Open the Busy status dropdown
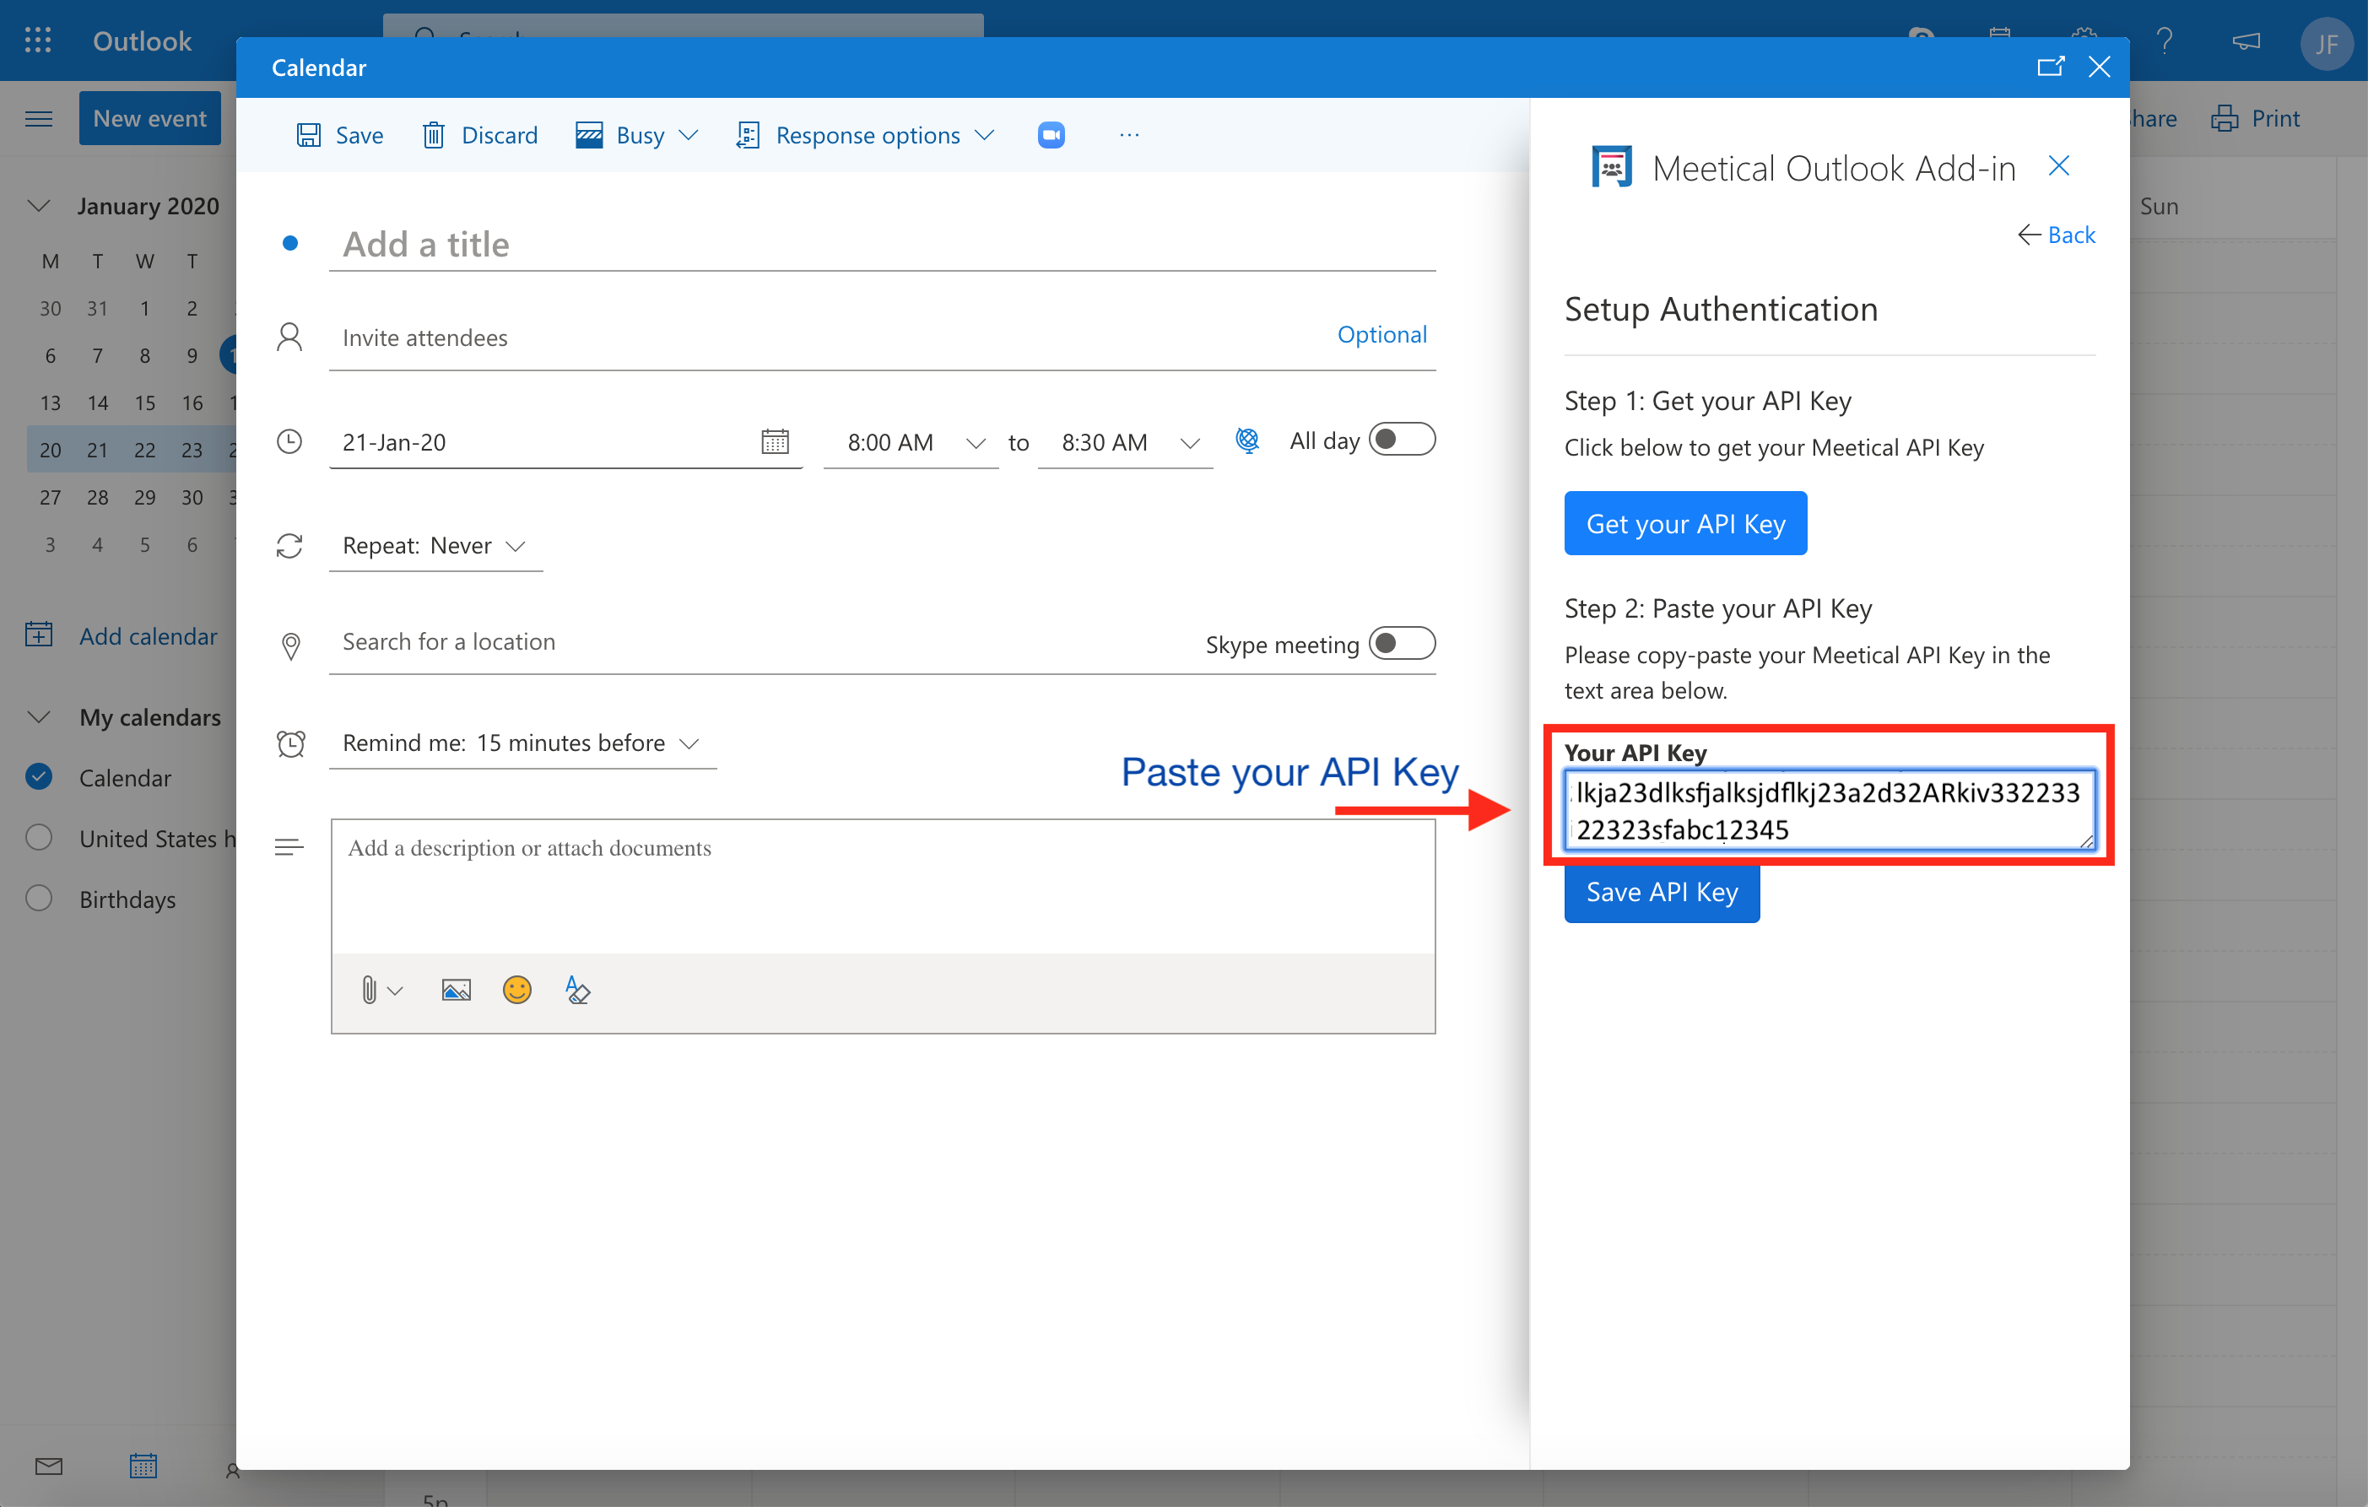 pos(637,135)
